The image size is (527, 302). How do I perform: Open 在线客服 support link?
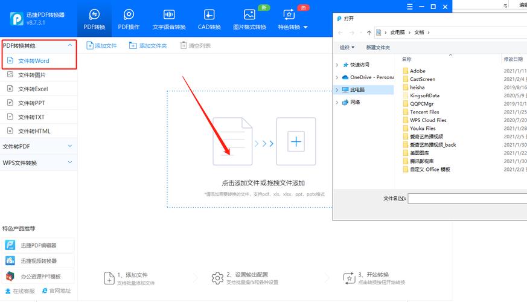pyautogui.click(x=20, y=291)
